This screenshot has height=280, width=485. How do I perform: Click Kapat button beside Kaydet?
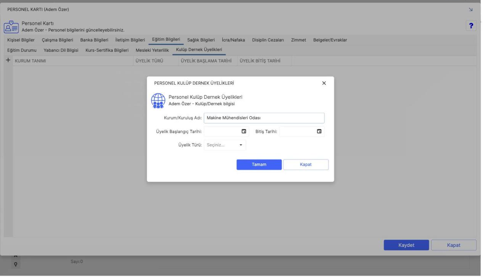tap(454, 245)
